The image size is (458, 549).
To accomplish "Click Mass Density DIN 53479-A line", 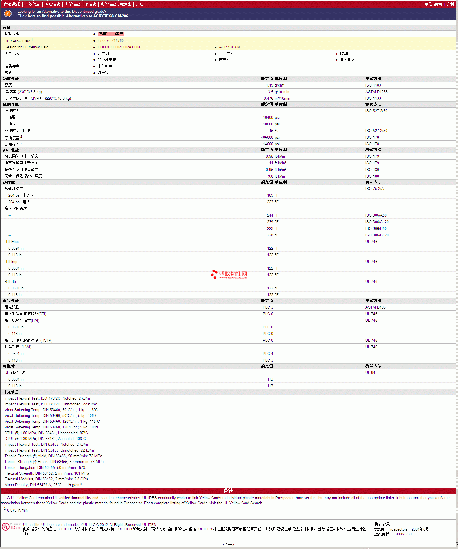I will [x=43, y=485].
